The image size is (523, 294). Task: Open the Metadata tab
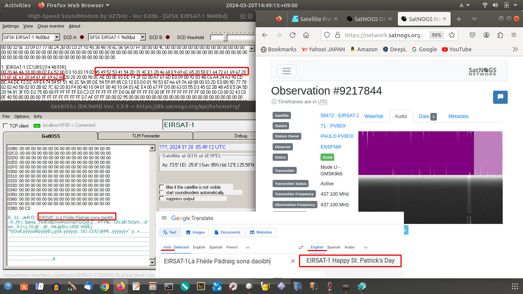point(458,116)
